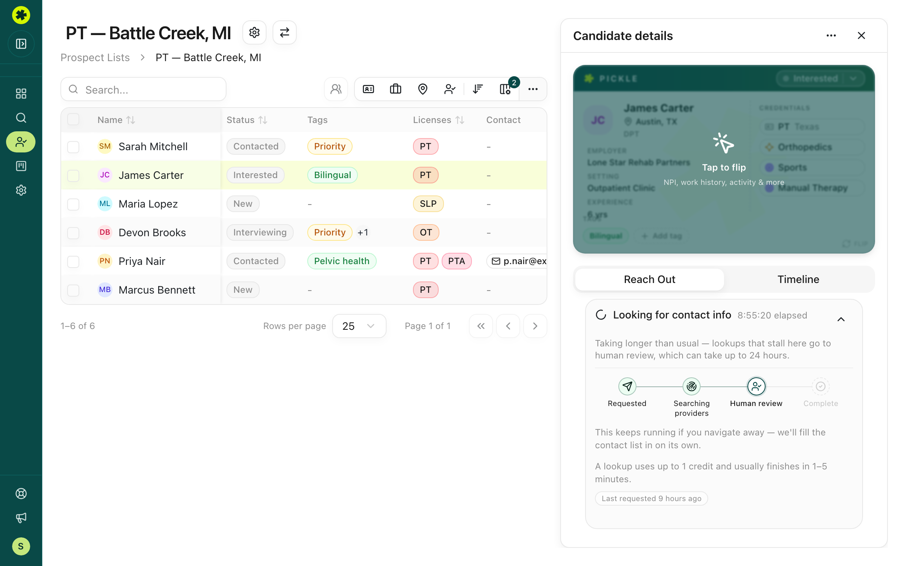
Task: Select the prospects person-check sidebar icon
Action: (x=21, y=142)
